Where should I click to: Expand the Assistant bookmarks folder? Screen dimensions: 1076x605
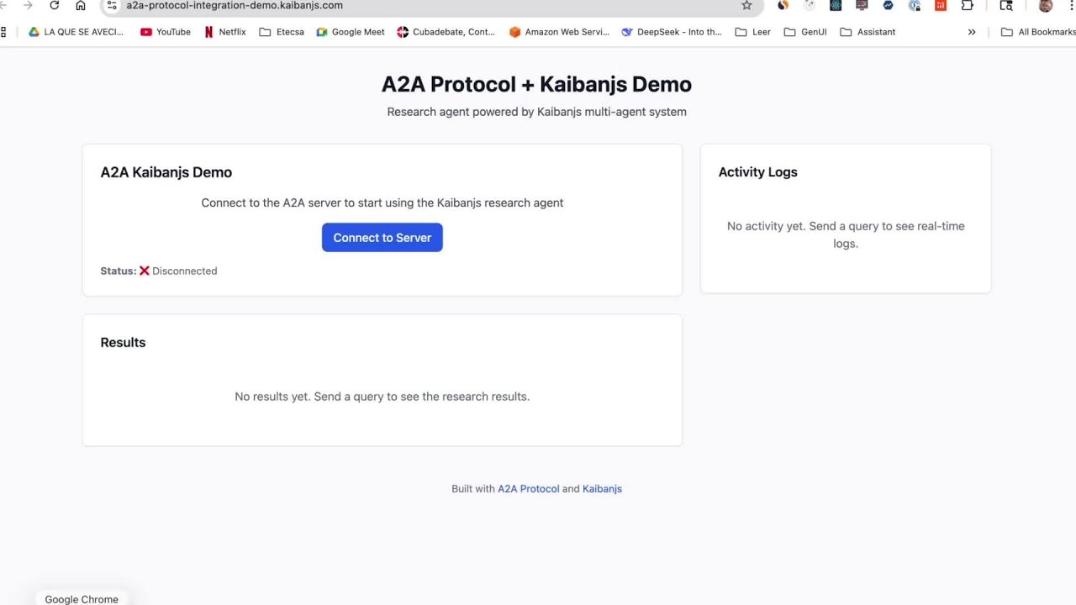(868, 32)
